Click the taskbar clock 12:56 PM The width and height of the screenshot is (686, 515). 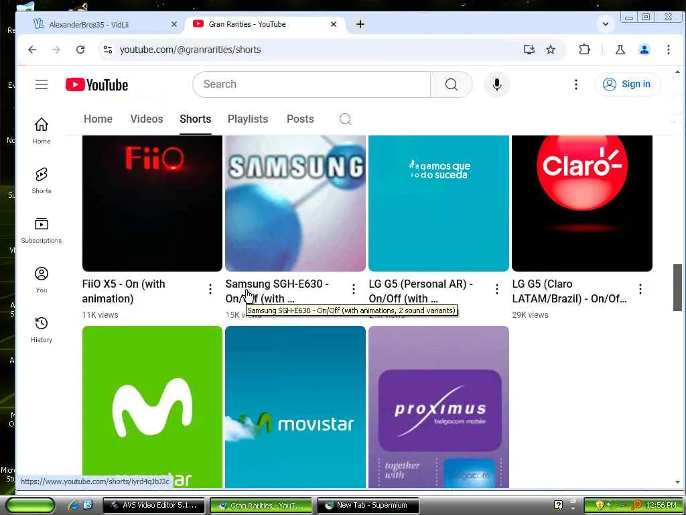tap(661, 505)
